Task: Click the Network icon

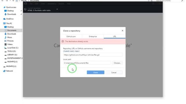Action: click(4, 71)
